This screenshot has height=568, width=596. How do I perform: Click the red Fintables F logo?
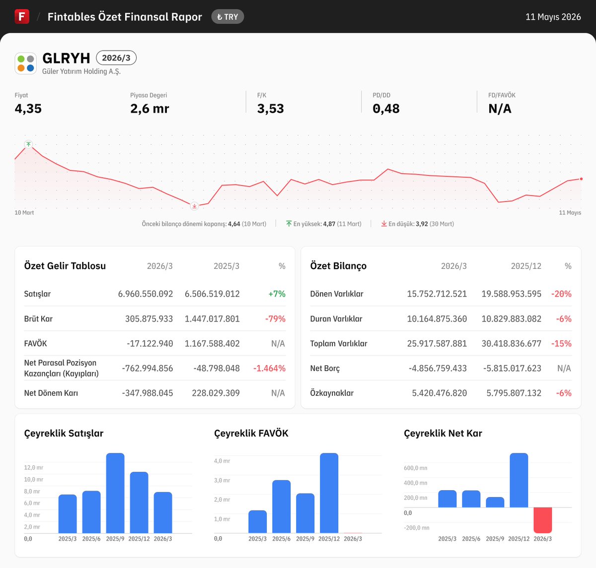click(22, 16)
